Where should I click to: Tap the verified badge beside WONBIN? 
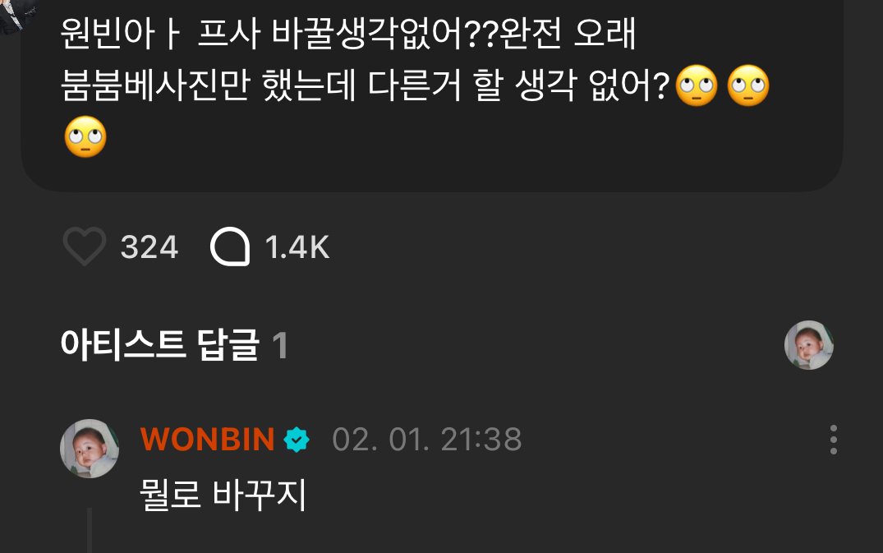point(297,440)
